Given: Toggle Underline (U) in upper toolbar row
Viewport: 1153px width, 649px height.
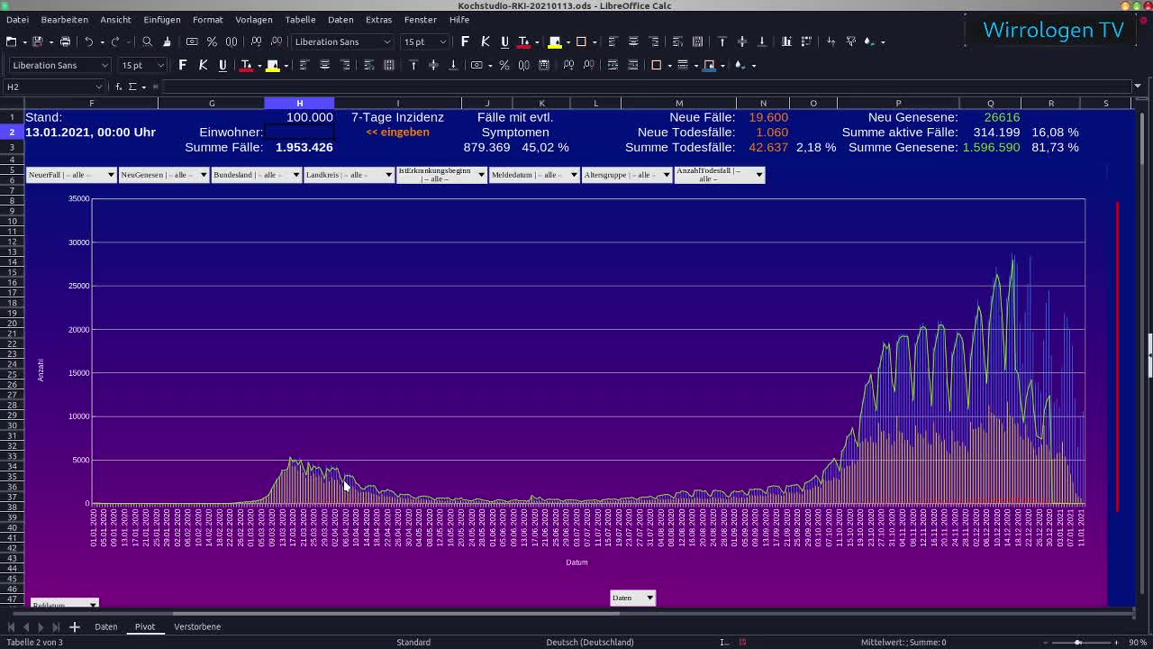Looking at the screenshot, I should [x=504, y=41].
